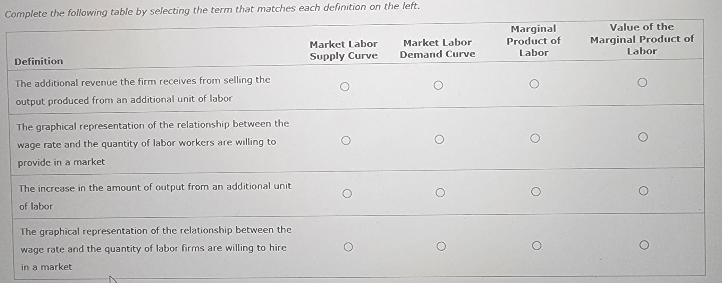This screenshot has width=722, height=283.
Task: Select Market Labor Supply Curve for workers willing to provide definition
Action: pos(346,140)
